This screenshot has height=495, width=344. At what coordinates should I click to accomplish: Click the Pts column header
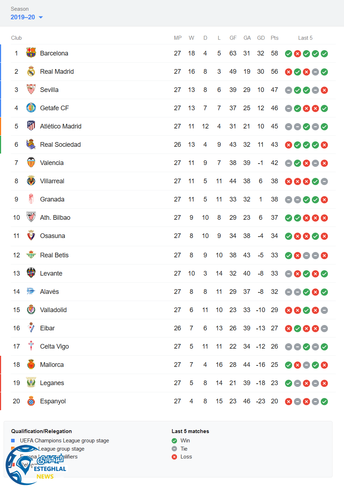274,38
